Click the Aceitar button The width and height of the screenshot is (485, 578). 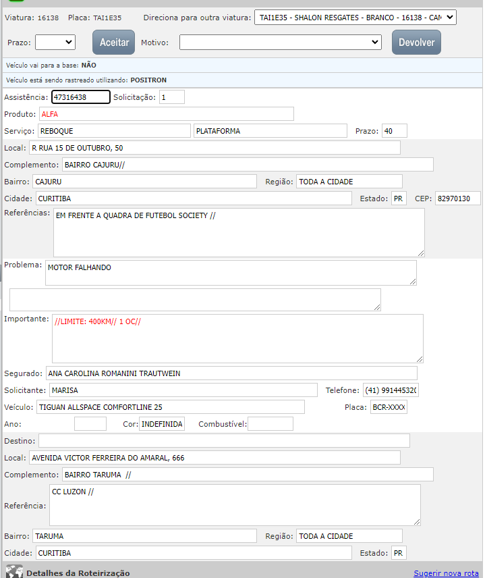coord(114,42)
